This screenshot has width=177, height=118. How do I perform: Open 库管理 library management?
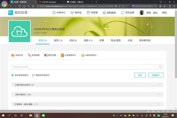pos(92,13)
